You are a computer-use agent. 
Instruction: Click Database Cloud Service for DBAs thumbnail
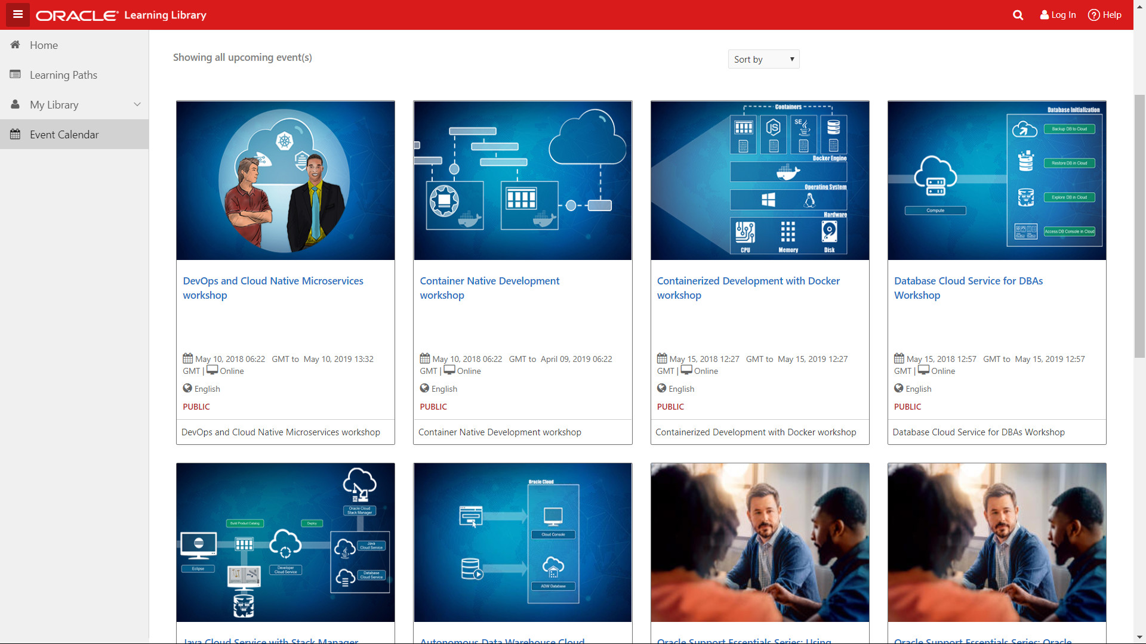coord(996,180)
